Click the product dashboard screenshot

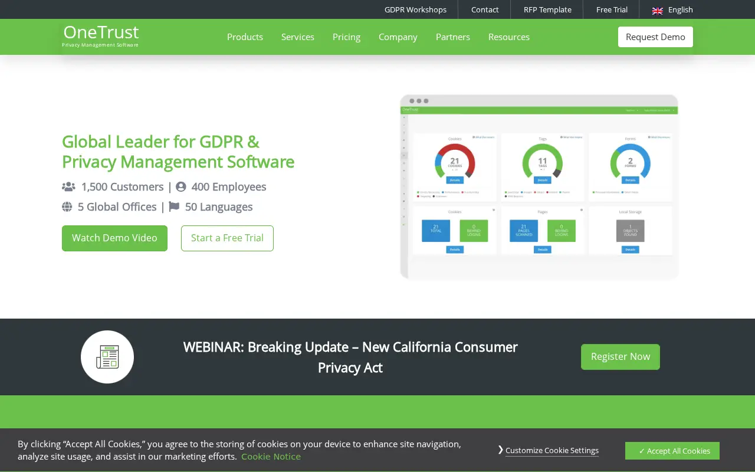point(539,187)
